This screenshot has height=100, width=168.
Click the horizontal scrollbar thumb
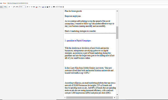[x=90, y=97]
